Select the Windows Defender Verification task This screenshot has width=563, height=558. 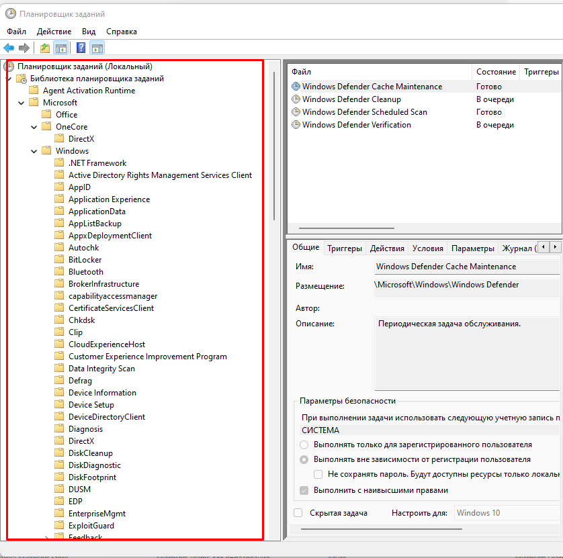click(357, 125)
